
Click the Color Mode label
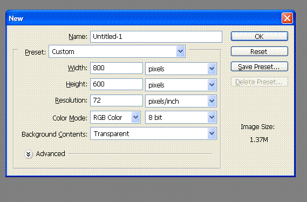[x=70, y=118]
